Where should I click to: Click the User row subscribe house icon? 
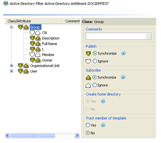26,71
